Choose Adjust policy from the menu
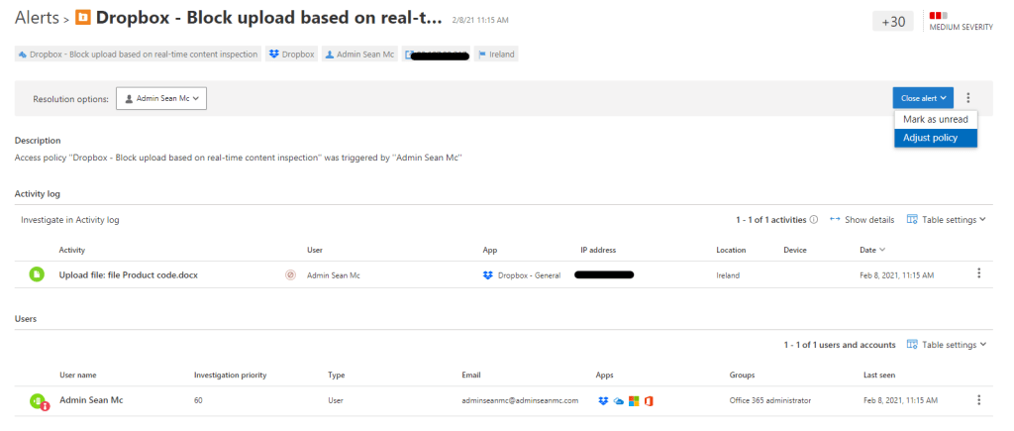Viewport: 1014px width, 431px height. pyautogui.click(x=930, y=138)
